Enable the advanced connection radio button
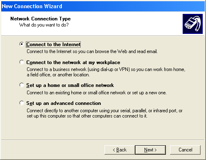The height and width of the screenshot is (160, 206). coord(22,103)
